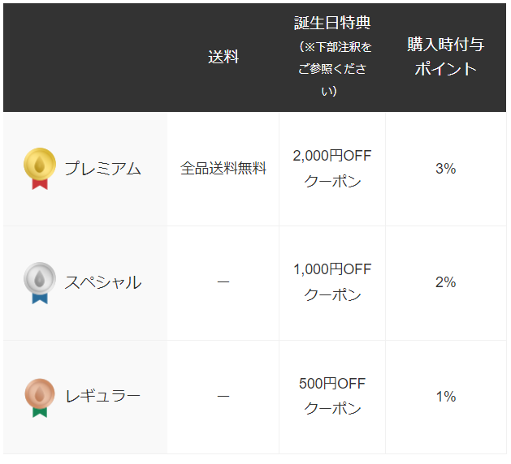Click the 2,000円OFFクーポン cell
The width and height of the screenshot is (511, 464).
(332, 169)
